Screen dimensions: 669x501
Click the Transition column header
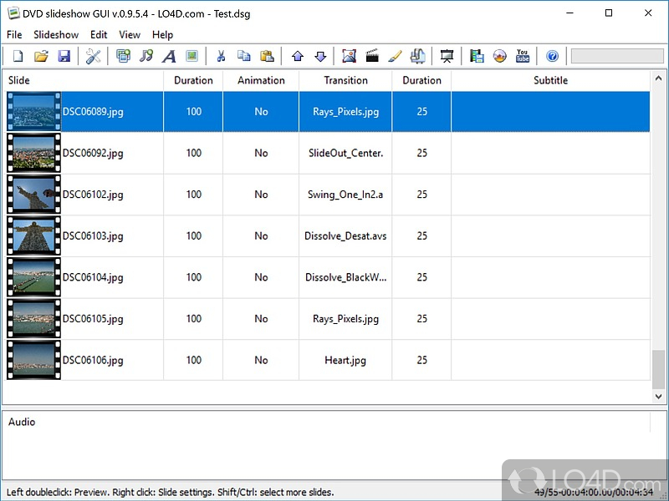[345, 80]
